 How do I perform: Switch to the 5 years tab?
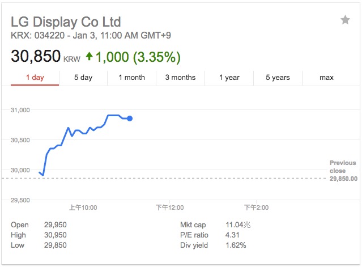coord(278,78)
